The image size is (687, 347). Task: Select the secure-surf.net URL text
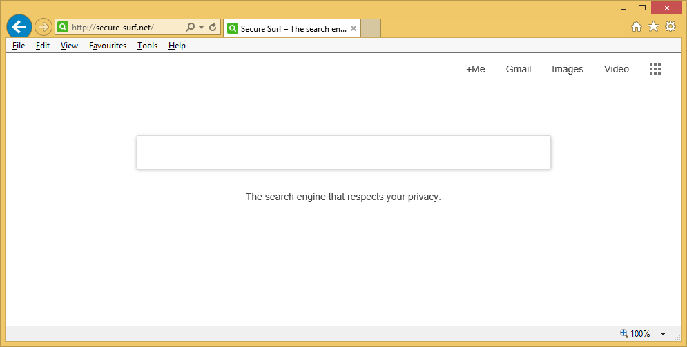click(x=113, y=28)
